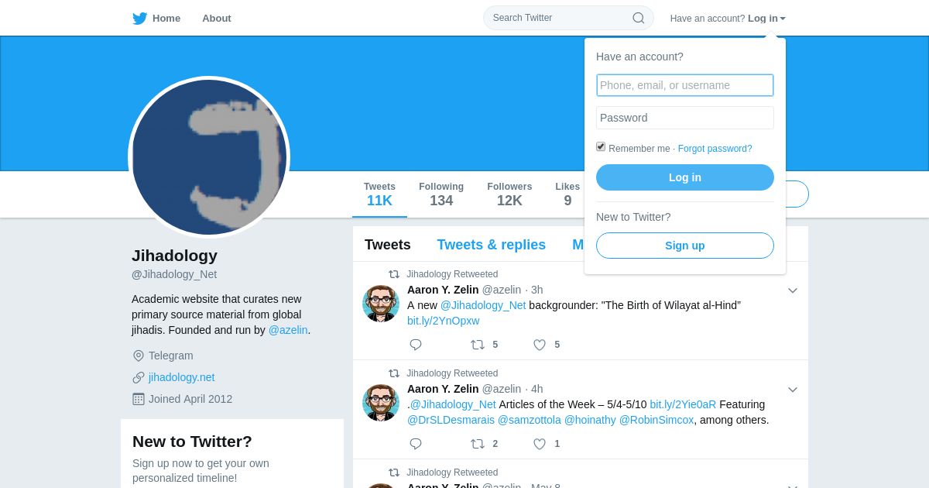
Task: Switch to Tweets & replies tab
Action: [x=491, y=245]
